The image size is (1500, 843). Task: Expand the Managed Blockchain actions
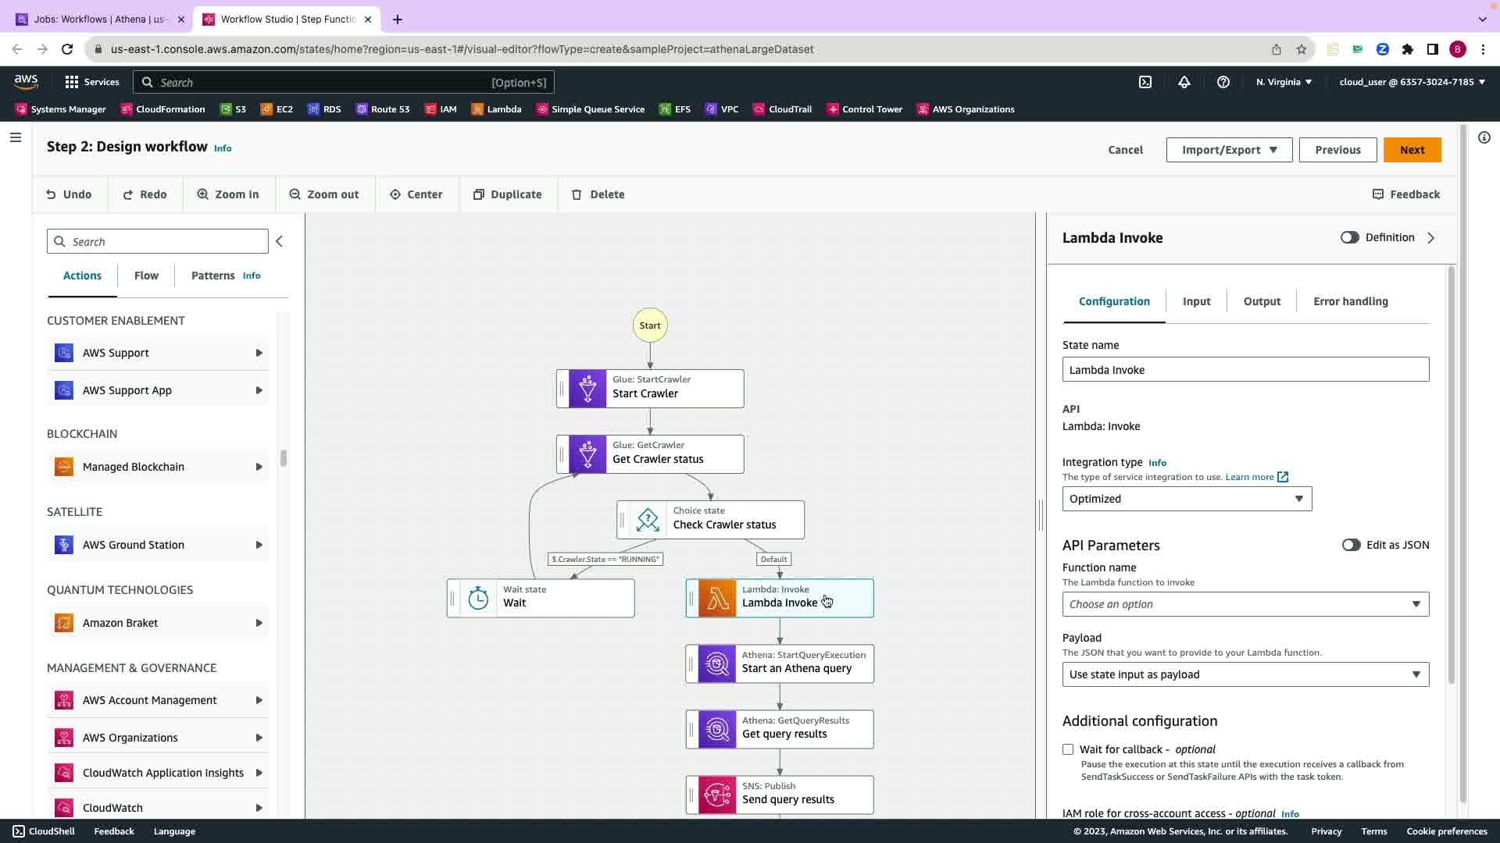259,467
